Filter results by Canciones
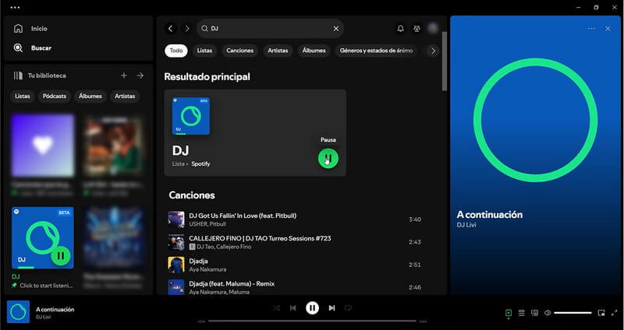The width and height of the screenshot is (624, 330). click(x=240, y=51)
